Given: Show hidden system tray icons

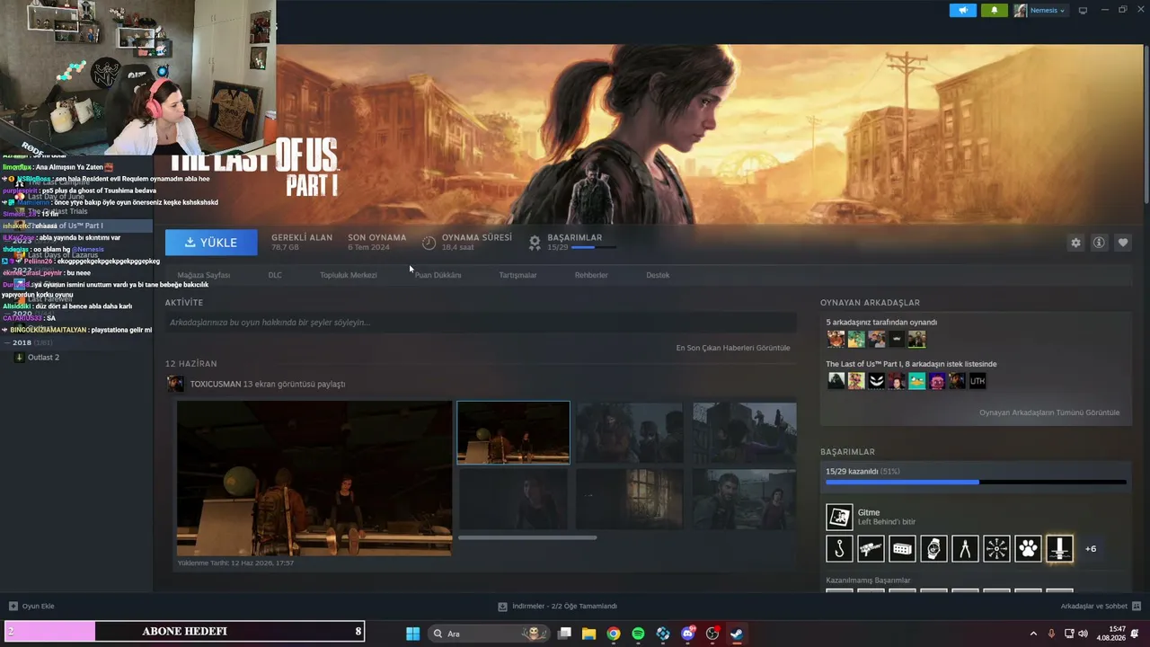Looking at the screenshot, I should [1033, 634].
